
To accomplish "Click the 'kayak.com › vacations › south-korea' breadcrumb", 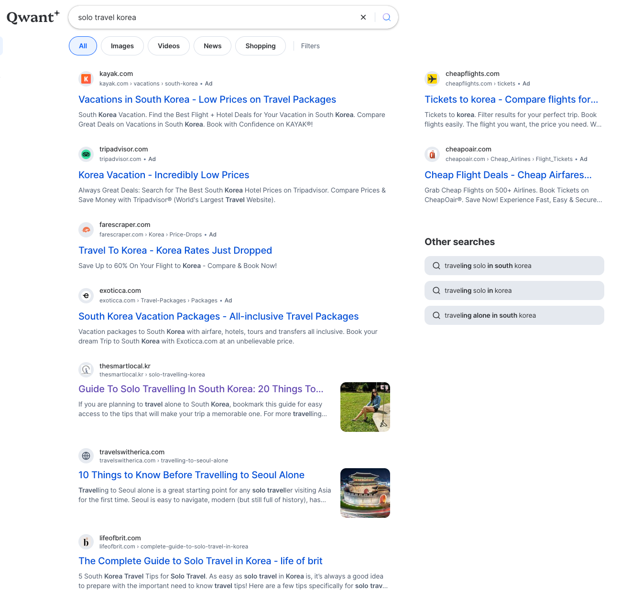I will click(x=148, y=84).
